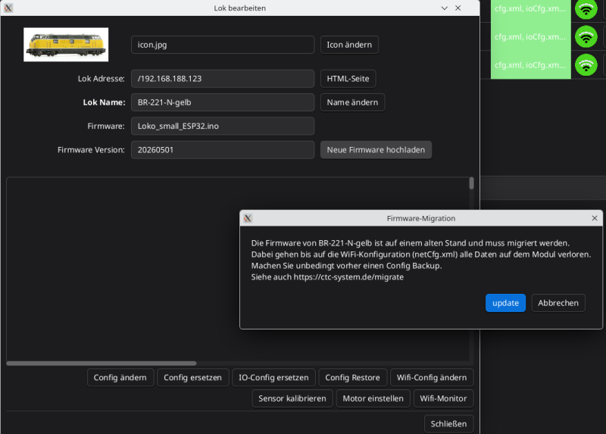Click the Firmware field Loko_small_ESP32.ino
Screen dimensions: 606x434
223,126
